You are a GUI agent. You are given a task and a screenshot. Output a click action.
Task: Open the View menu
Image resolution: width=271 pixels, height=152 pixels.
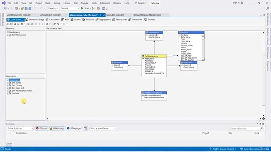click(x=24, y=3)
